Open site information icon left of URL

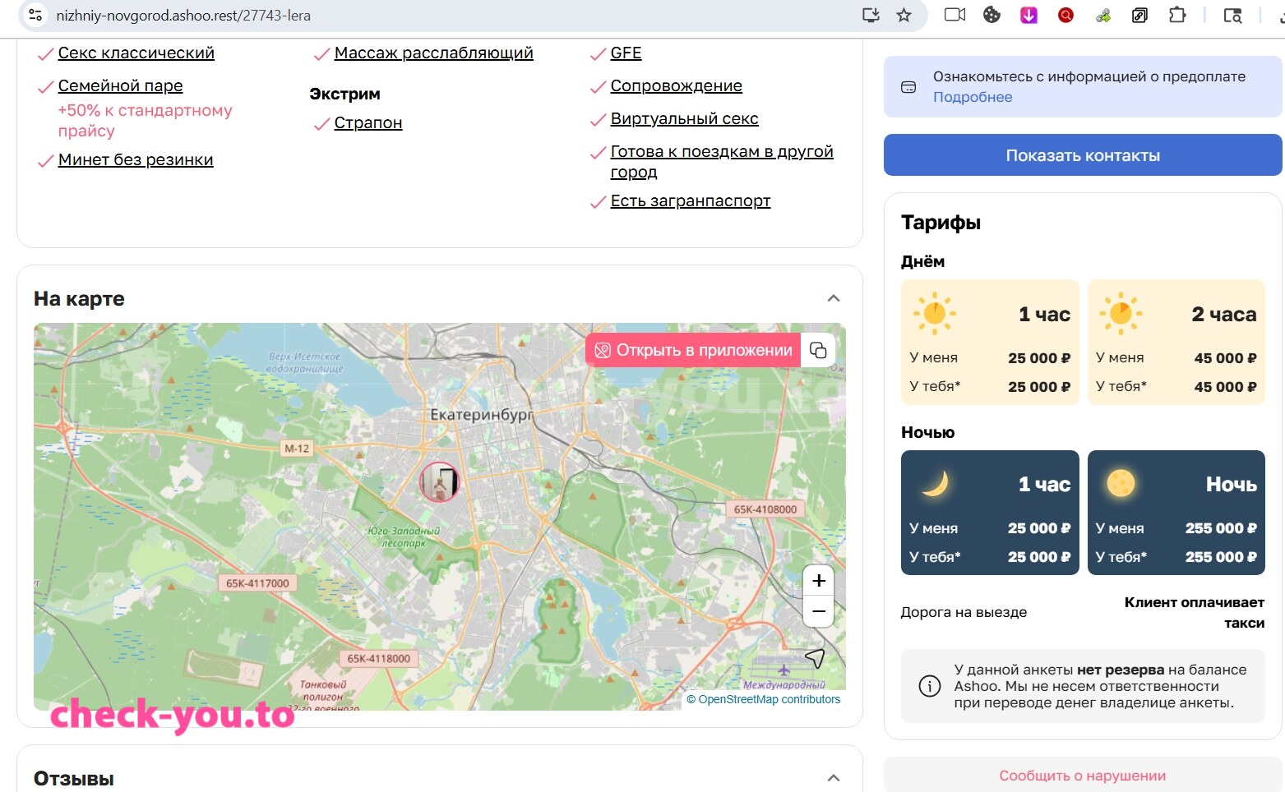click(x=35, y=15)
